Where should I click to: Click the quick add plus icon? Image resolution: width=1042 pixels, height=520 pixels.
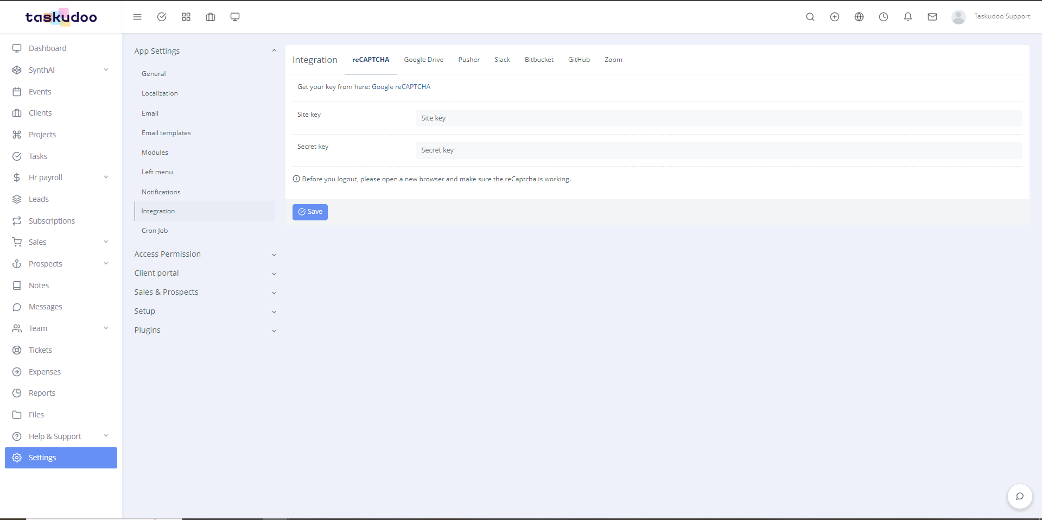click(835, 17)
